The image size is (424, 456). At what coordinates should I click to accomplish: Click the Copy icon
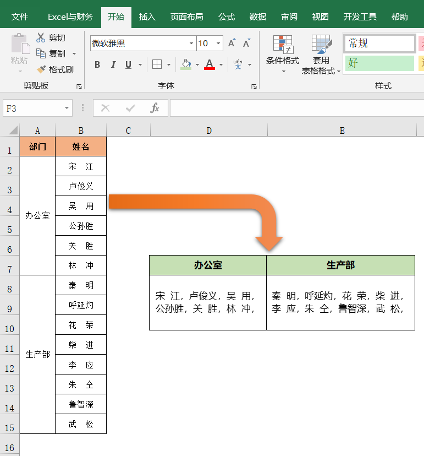(x=41, y=53)
